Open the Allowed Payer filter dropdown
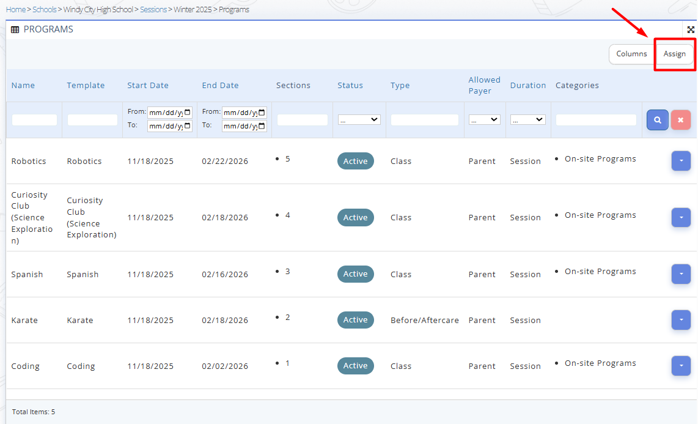The width and height of the screenshot is (698, 424). pyautogui.click(x=484, y=120)
